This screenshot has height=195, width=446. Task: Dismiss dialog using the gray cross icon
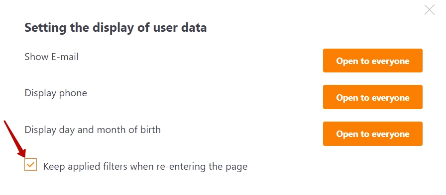coord(429,10)
